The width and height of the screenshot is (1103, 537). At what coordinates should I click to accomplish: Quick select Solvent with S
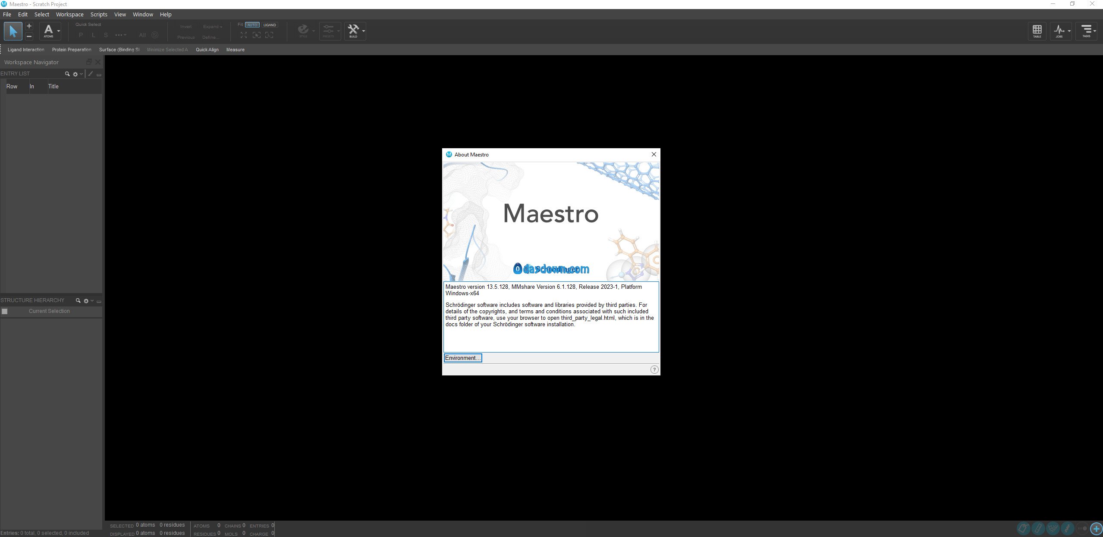106,35
